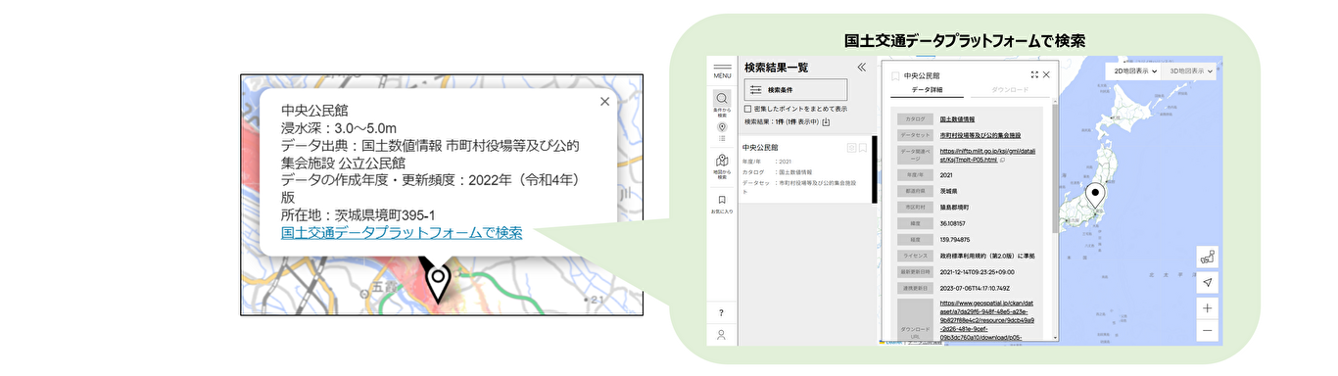Choose the search-from-map icon

click(722, 162)
